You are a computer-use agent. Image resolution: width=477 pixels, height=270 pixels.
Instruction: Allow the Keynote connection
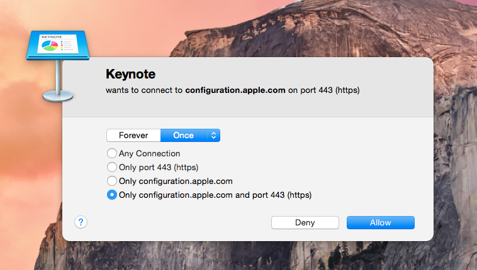click(381, 223)
